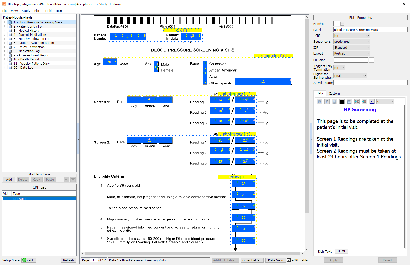The width and height of the screenshot is (410, 265).
Task: Pick text color black swatch
Action: pyautogui.click(x=342, y=102)
